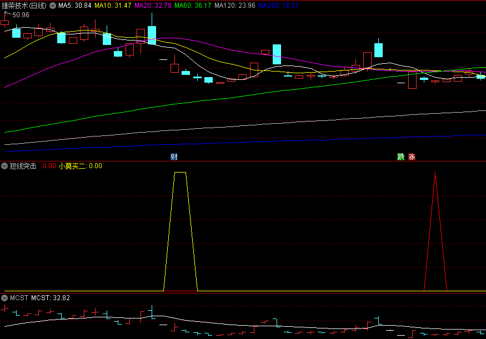This screenshot has width=486, height=339.
Task: Select the MA10: 31.47 label
Action: 113,6
